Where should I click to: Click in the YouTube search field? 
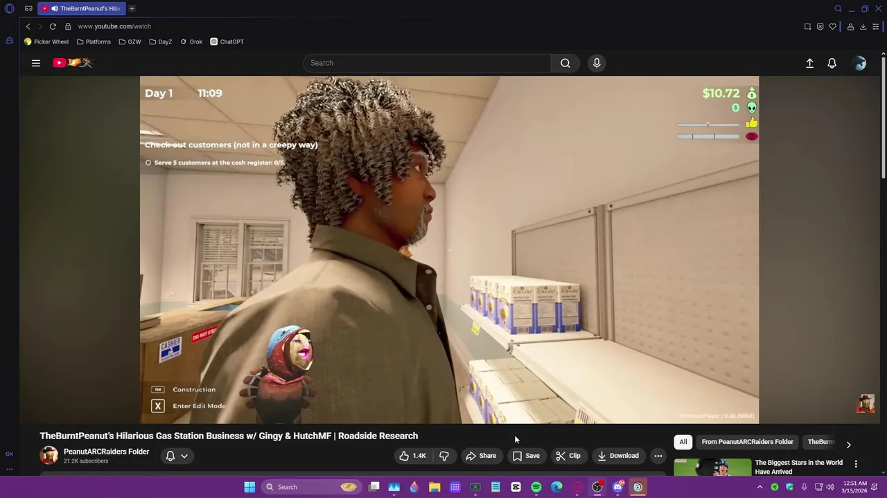click(427, 63)
